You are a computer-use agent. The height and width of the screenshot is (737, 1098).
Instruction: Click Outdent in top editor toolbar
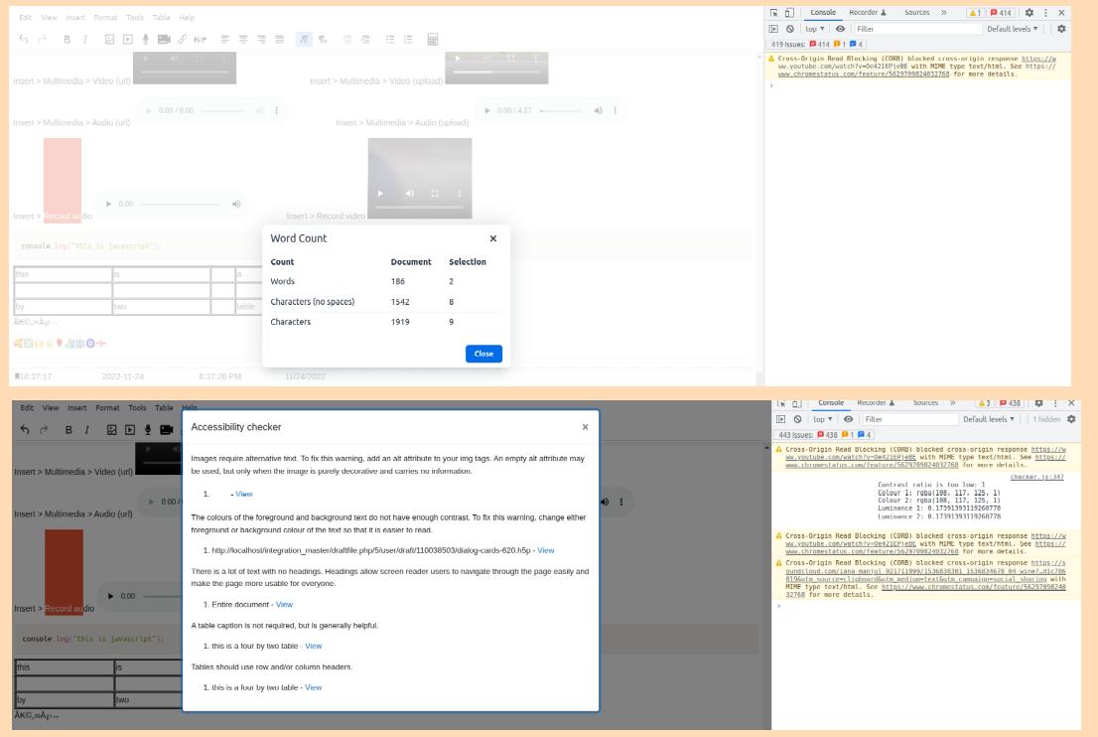347,39
